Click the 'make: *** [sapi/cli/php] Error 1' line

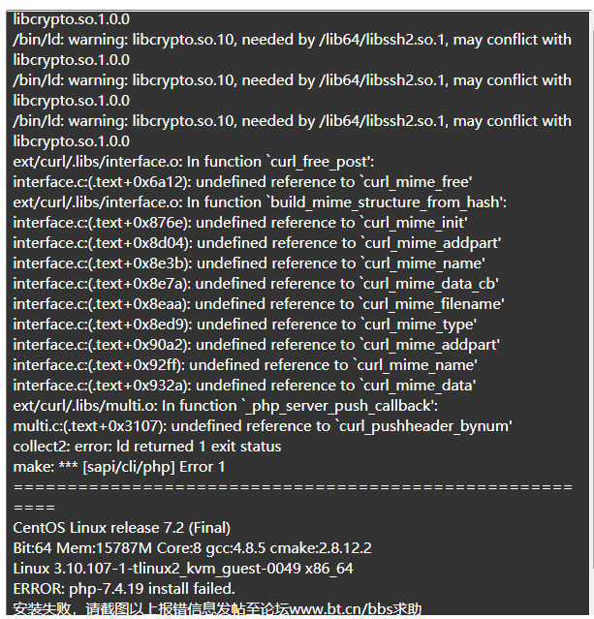(119, 467)
